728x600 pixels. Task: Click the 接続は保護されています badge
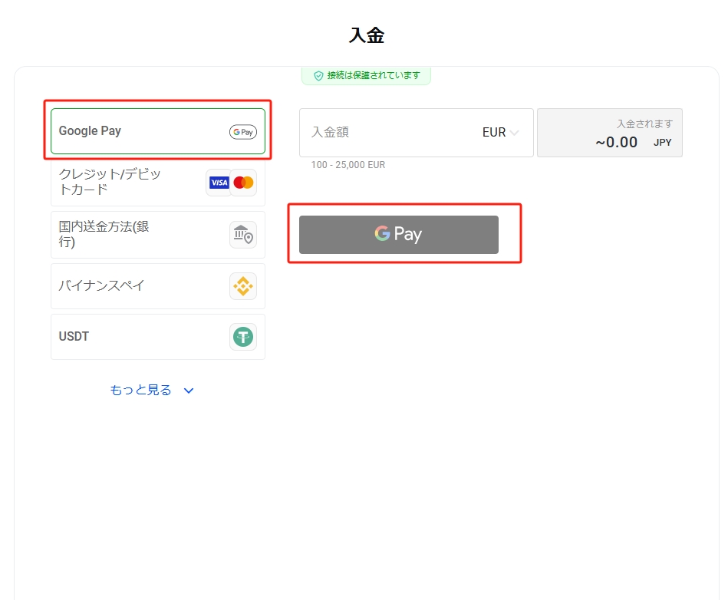pos(366,75)
